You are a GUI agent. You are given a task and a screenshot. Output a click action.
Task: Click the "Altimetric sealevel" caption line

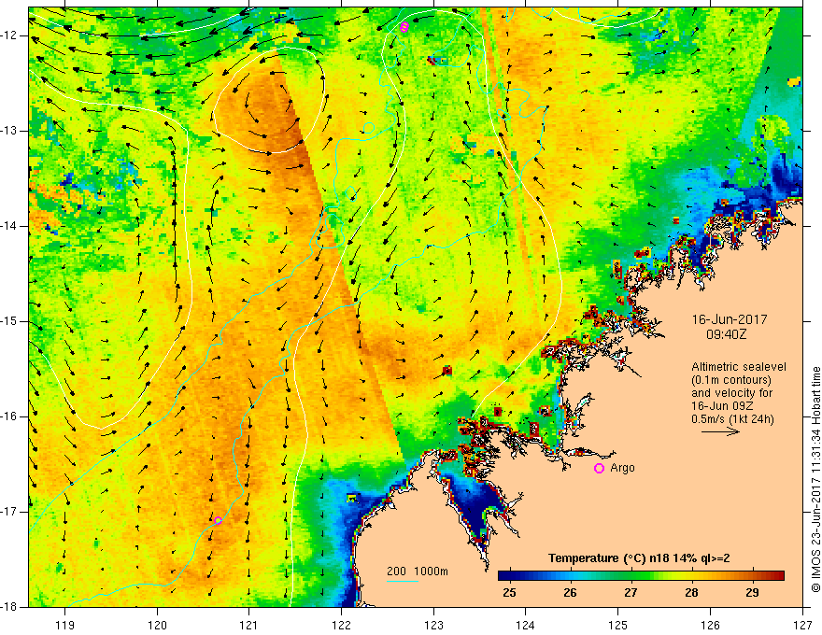tap(739, 367)
